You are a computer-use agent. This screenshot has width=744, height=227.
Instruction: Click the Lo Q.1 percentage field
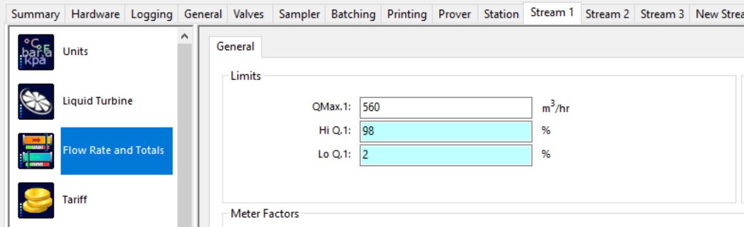445,155
